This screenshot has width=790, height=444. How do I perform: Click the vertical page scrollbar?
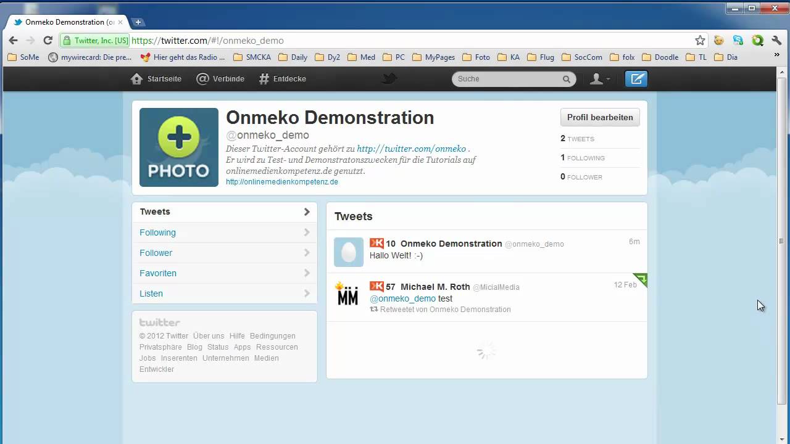781,240
